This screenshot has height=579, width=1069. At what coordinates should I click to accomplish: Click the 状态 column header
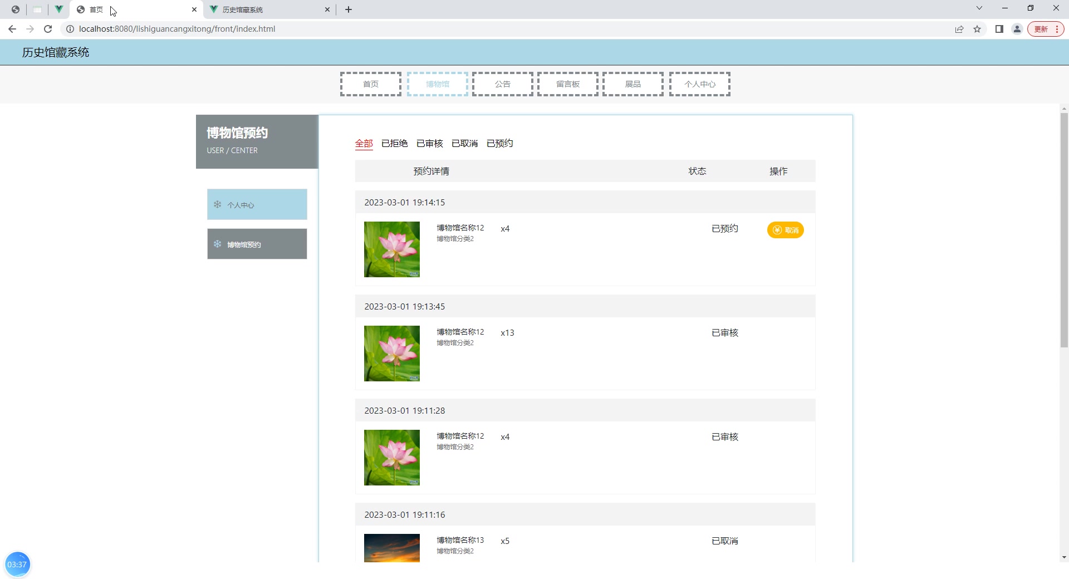tap(697, 171)
